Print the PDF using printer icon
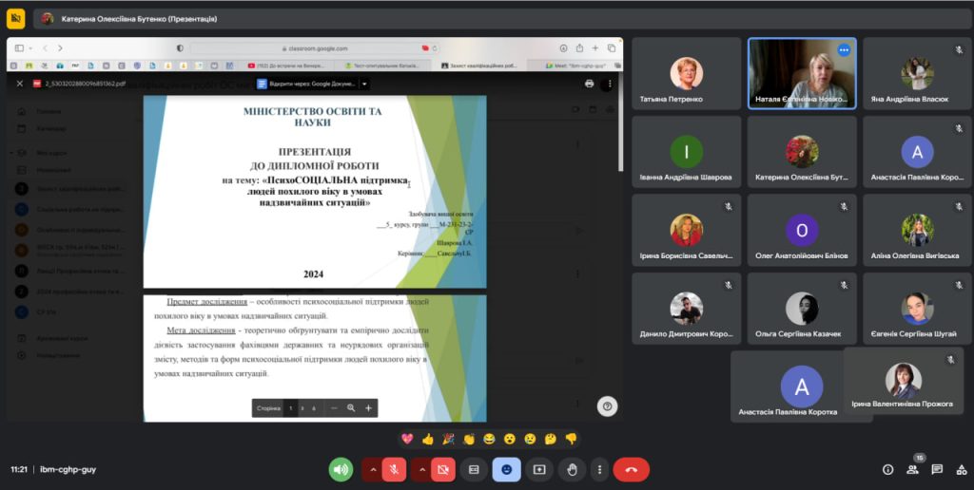This screenshot has width=974, height=490. [x=589, y=84]
